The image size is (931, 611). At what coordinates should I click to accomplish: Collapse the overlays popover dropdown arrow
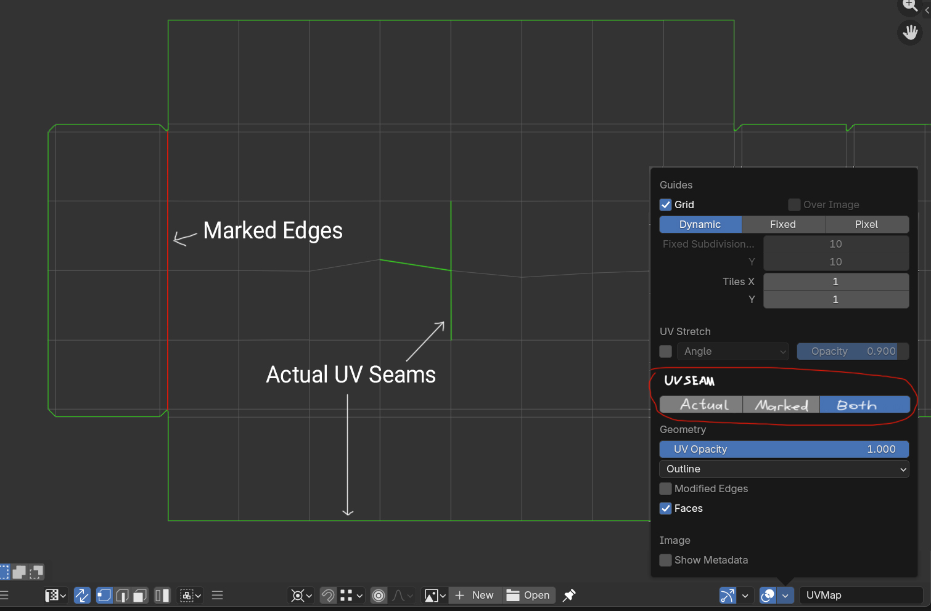point(785,596)
